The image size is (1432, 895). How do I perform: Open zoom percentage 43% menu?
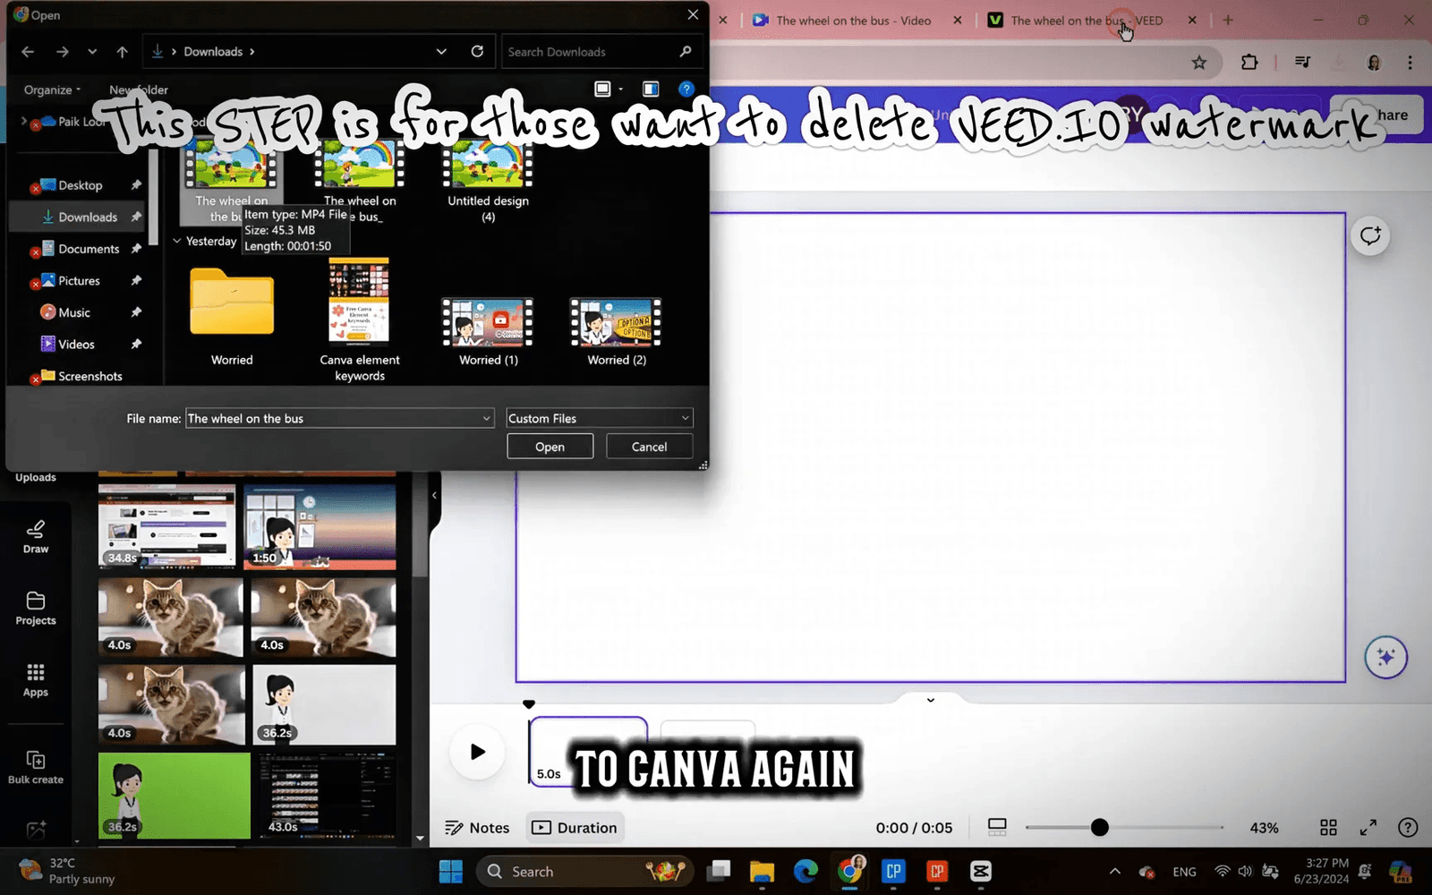[x=1264, y=828]
